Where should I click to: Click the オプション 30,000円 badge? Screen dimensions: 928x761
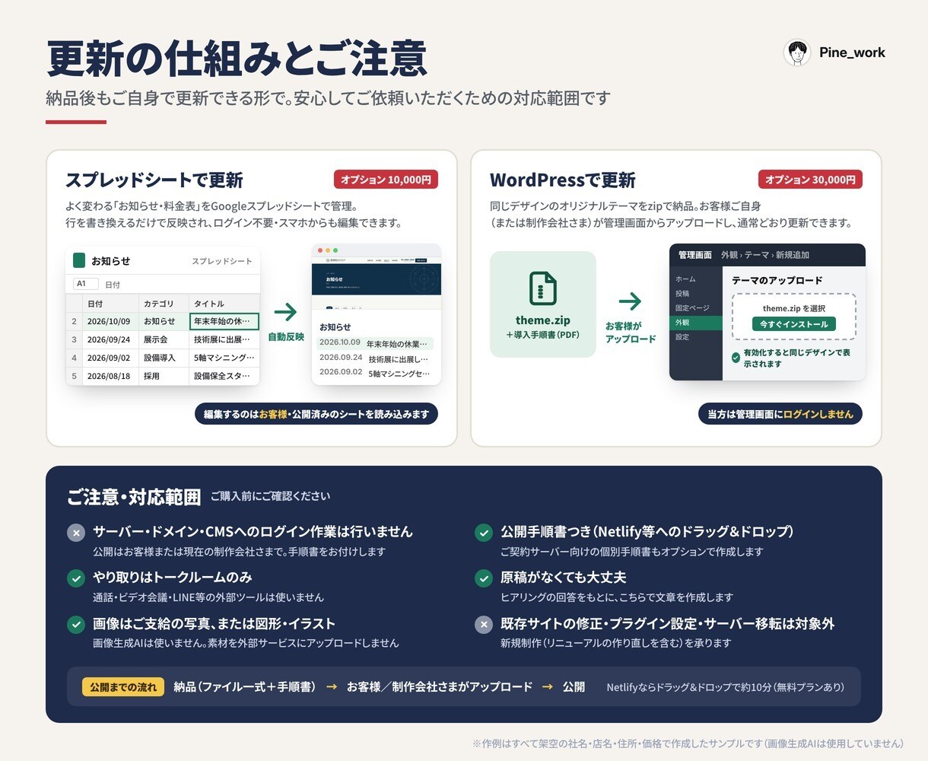[x=810, y=180]
